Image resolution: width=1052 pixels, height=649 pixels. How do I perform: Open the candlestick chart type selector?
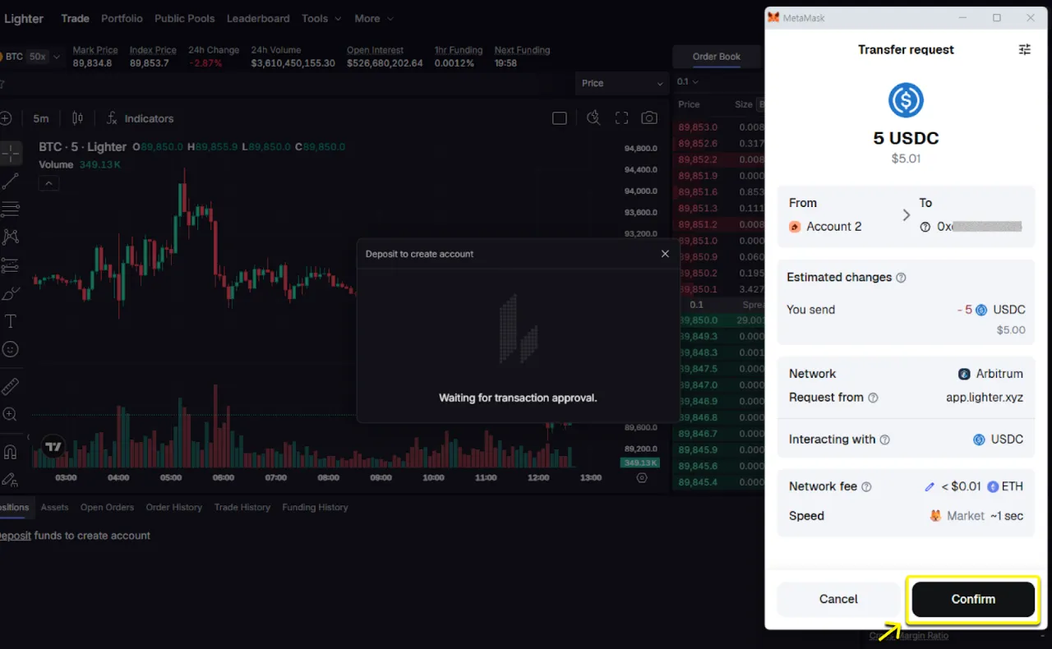click(77, 118)
